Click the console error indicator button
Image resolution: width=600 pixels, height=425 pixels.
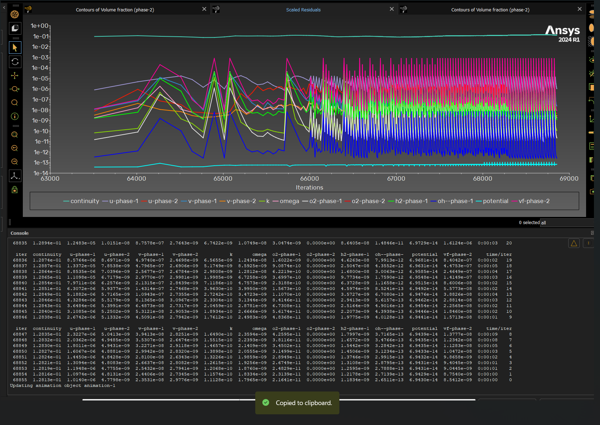pos(588,243)
